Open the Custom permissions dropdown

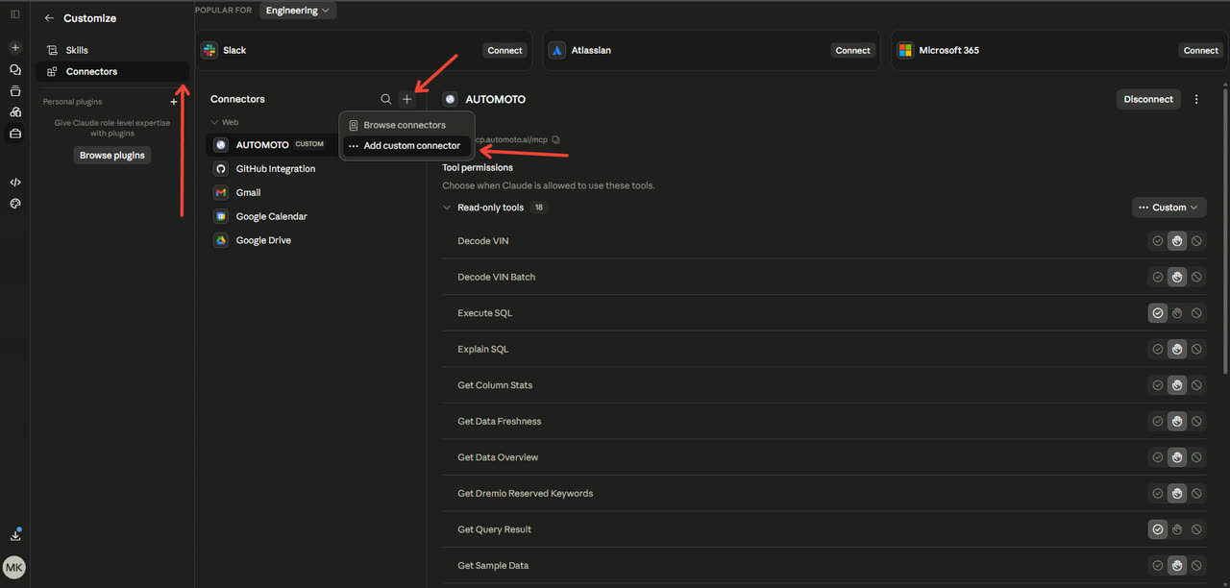tap(1169, 208)
